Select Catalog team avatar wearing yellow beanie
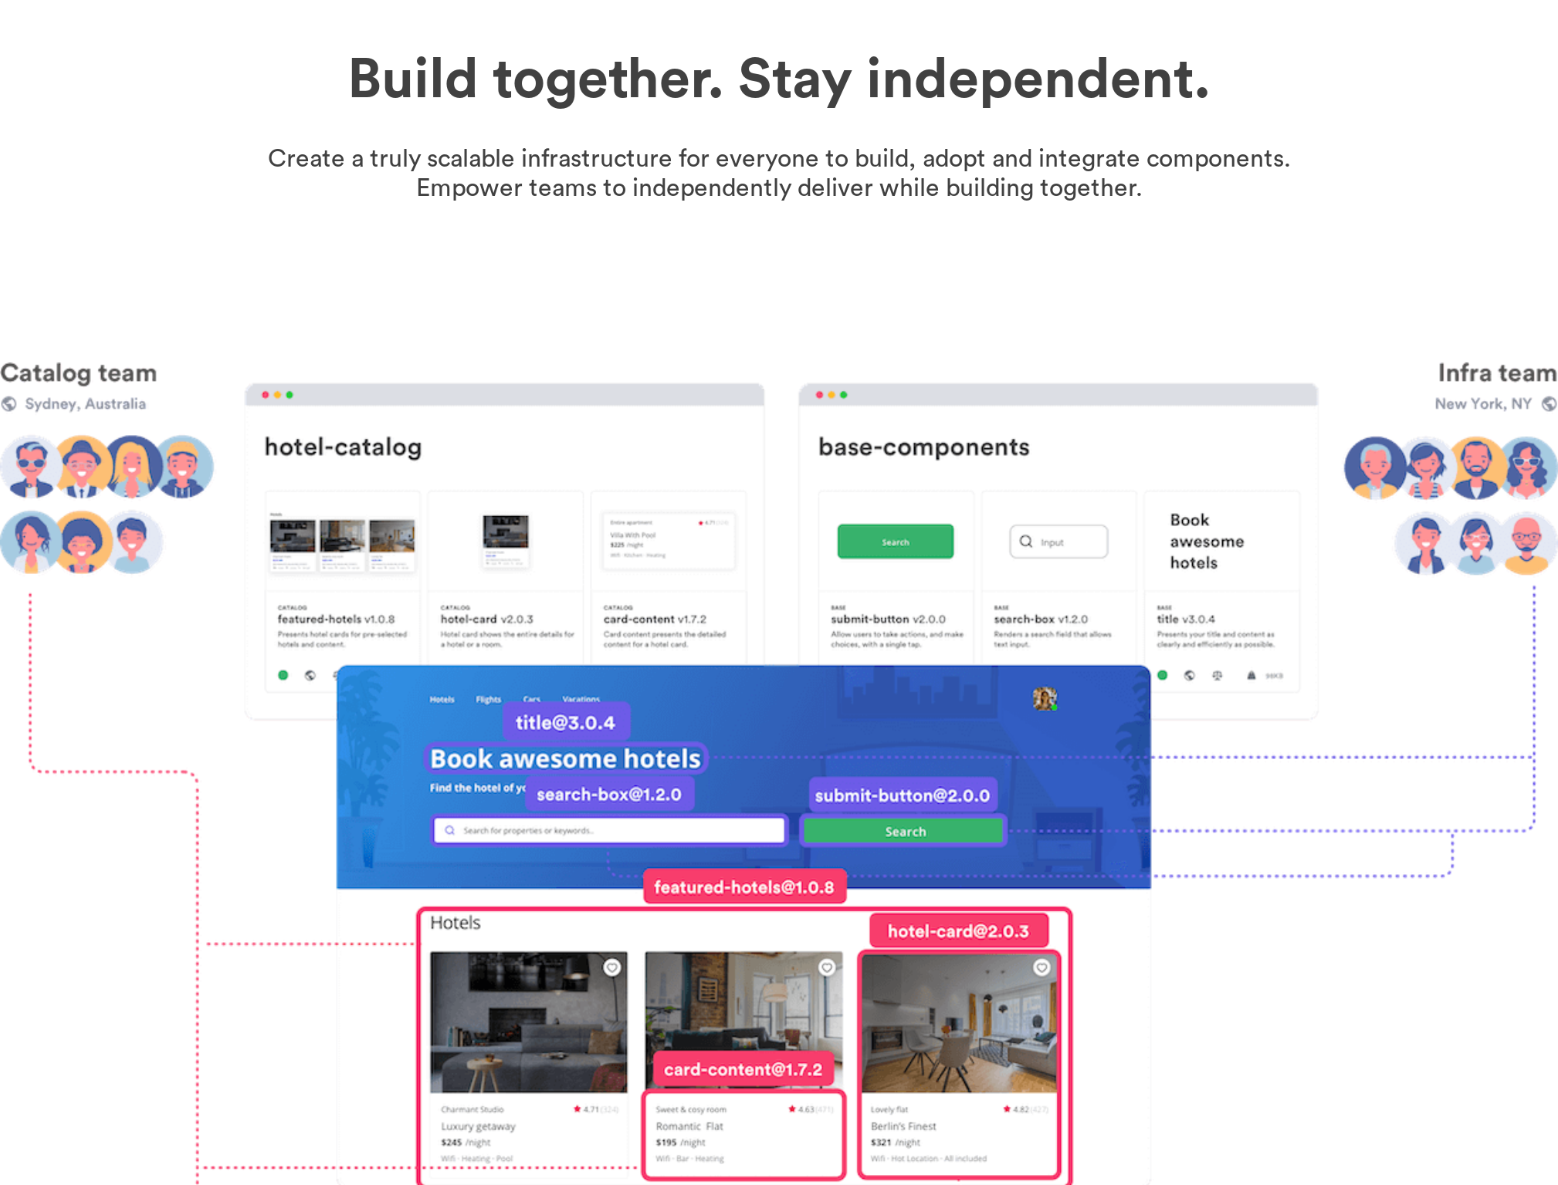Screen dimensions: 1558x1185 184,466
